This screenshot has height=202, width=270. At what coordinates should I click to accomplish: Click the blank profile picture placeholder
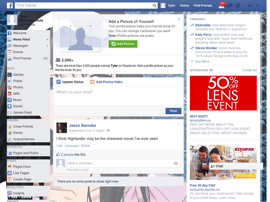tap(80, 35)
